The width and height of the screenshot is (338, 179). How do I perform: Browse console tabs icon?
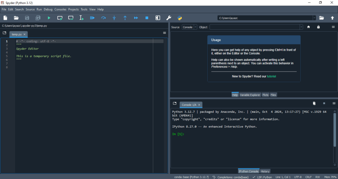[175, 104]
